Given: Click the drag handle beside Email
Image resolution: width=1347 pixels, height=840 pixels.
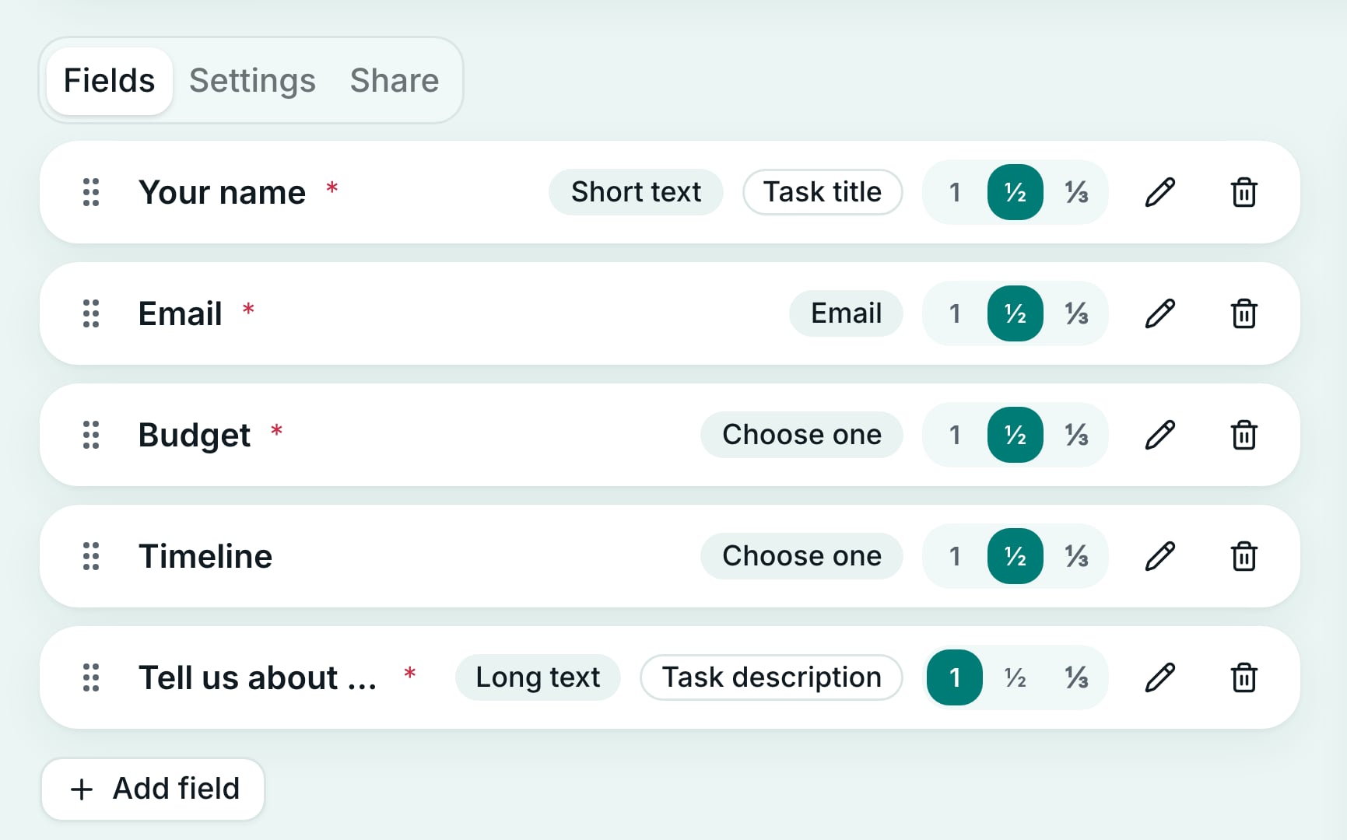Looking at the screenshot, I should tap(91, 313).
